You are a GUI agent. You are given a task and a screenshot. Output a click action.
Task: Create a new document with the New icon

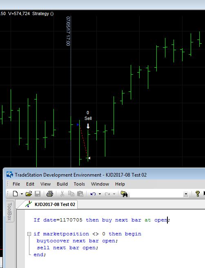(16, 194)
